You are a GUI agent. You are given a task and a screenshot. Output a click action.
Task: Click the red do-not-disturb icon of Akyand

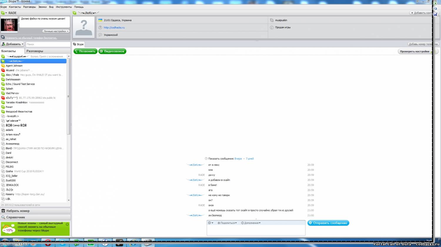(x=3, y=70)
